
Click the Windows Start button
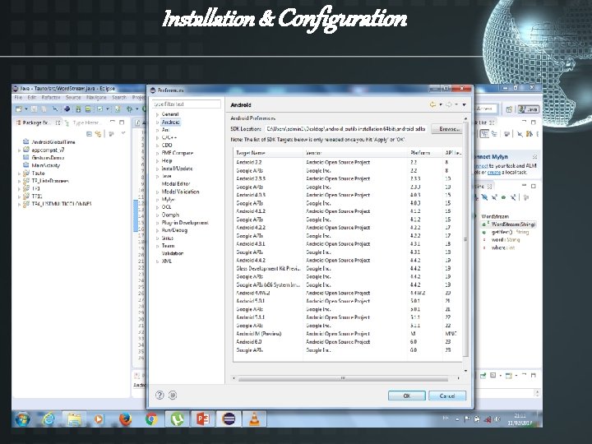point(23,419)
